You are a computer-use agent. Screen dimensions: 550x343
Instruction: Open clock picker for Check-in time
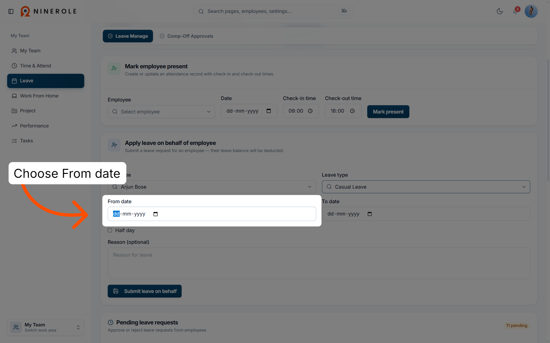click(310, 111)
